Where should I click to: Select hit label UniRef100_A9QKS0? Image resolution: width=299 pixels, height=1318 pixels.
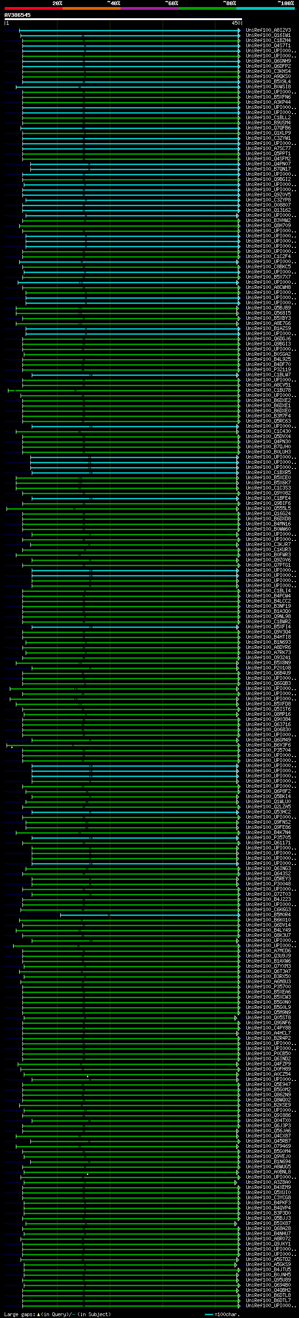[x=268, y=76]
